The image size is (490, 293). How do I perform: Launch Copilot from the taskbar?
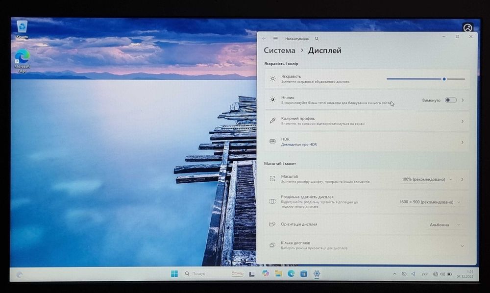click(x=265, y=273)
